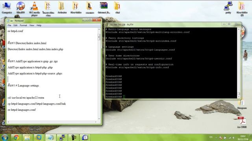Click the network icon in the system tray
The height and width of the screenshot is (141, 252).
[230, 137]
